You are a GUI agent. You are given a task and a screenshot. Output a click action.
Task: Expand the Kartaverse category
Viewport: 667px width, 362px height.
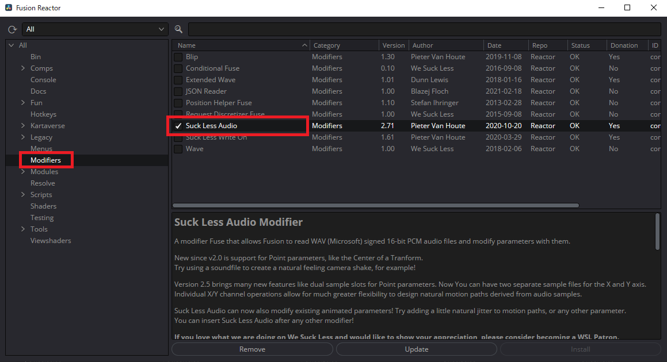click(23, 125)
